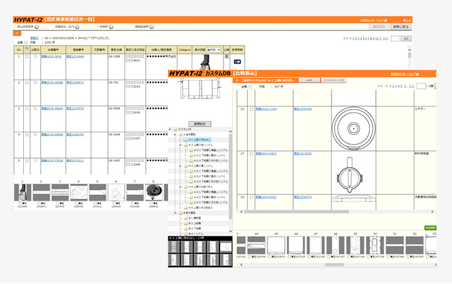The width and height of the screenshot is (452, 284).
Task: Check the box for row 1 in results list
Action: [x=26, y=57]
